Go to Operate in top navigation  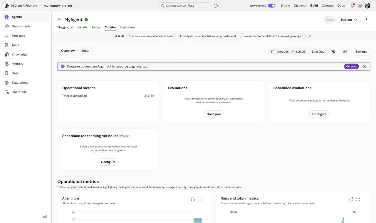point(328,6)
